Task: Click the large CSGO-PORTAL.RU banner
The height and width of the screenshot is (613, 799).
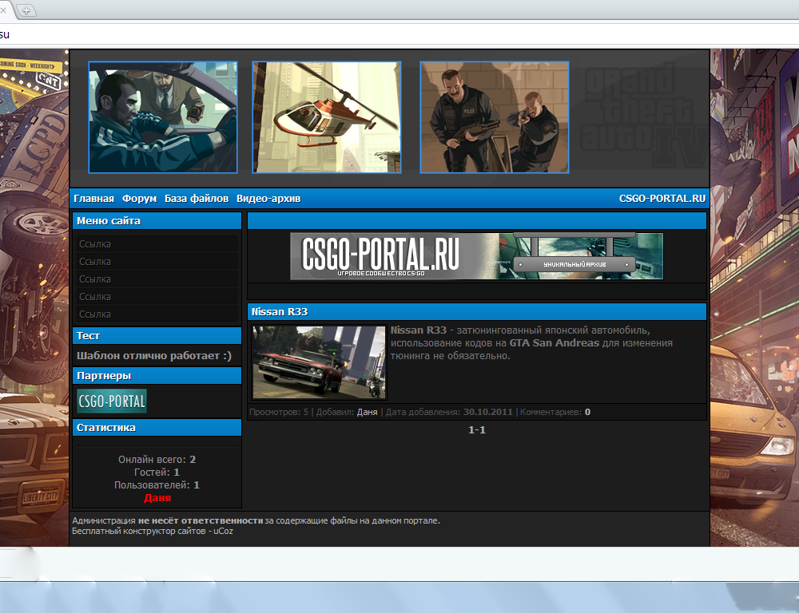Action: [476, 256]
